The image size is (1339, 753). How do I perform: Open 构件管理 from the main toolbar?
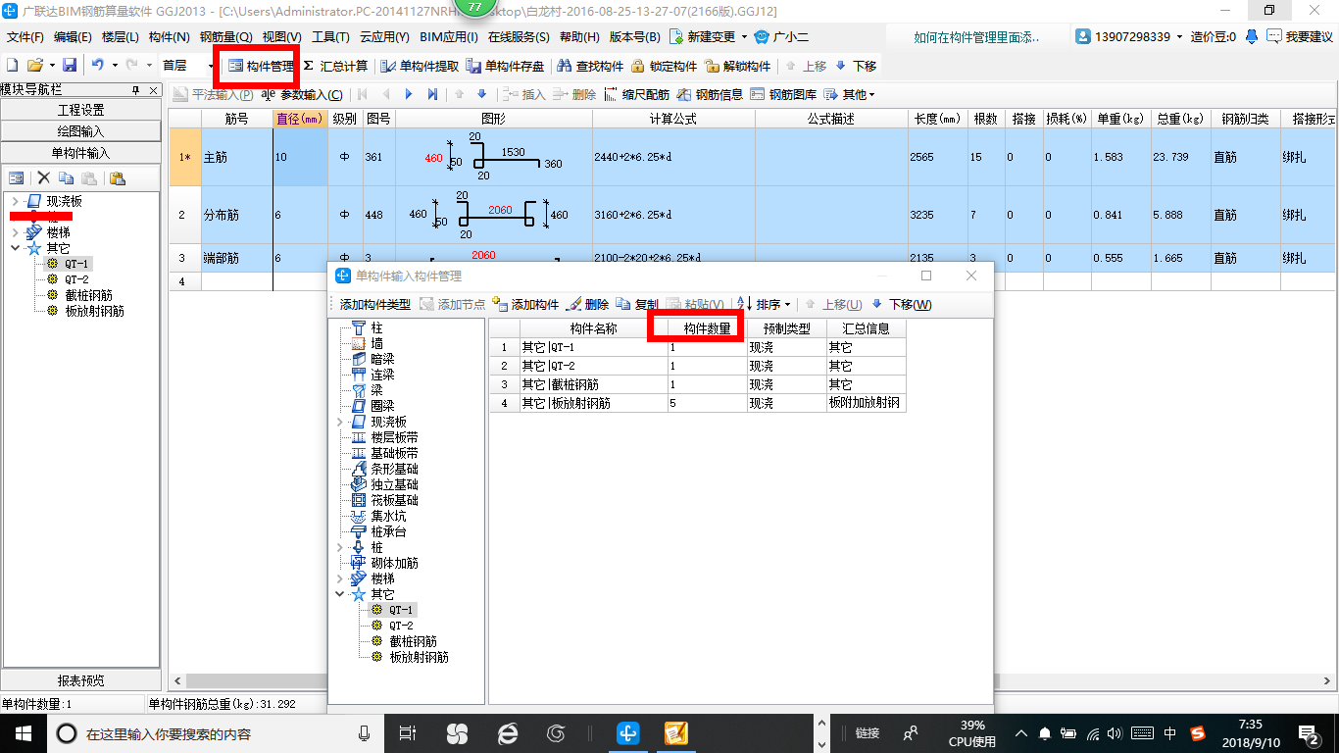tap(260, 66)
